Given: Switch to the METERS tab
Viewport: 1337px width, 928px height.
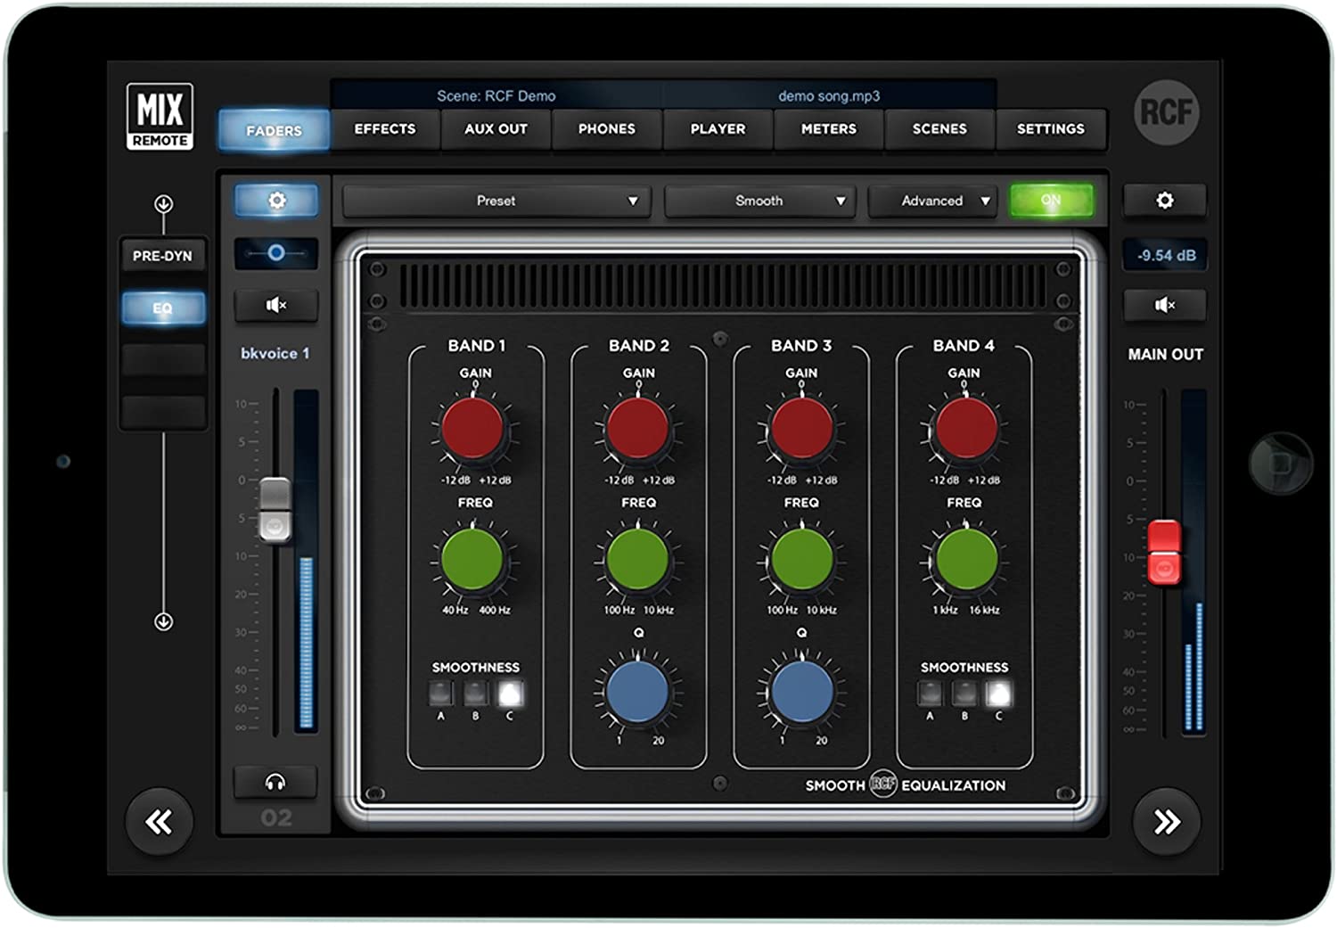Looking at the screenshot, I should [x=829, y=129].
